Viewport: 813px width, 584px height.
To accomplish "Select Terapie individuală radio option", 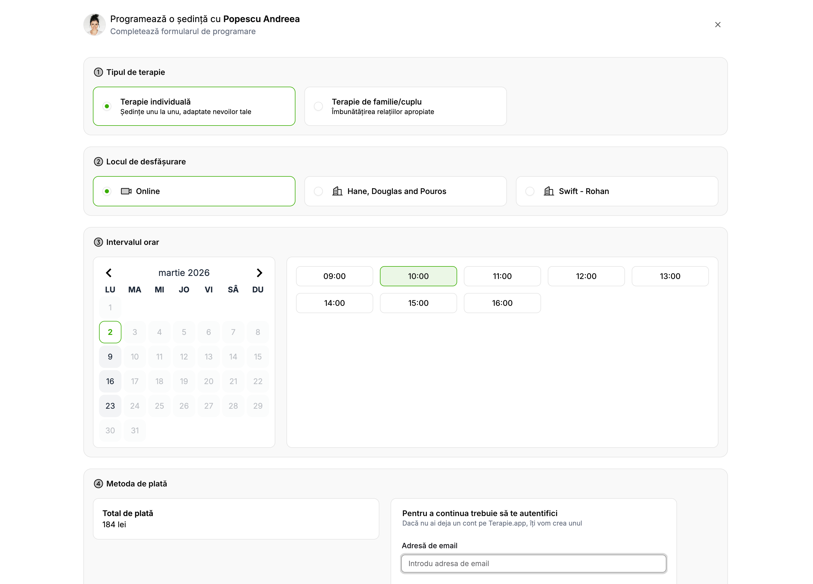I will (107, 107).
